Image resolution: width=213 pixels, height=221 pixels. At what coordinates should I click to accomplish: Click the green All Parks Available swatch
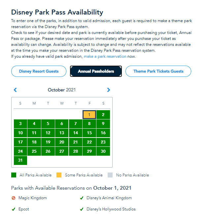(x=14, y=175)
